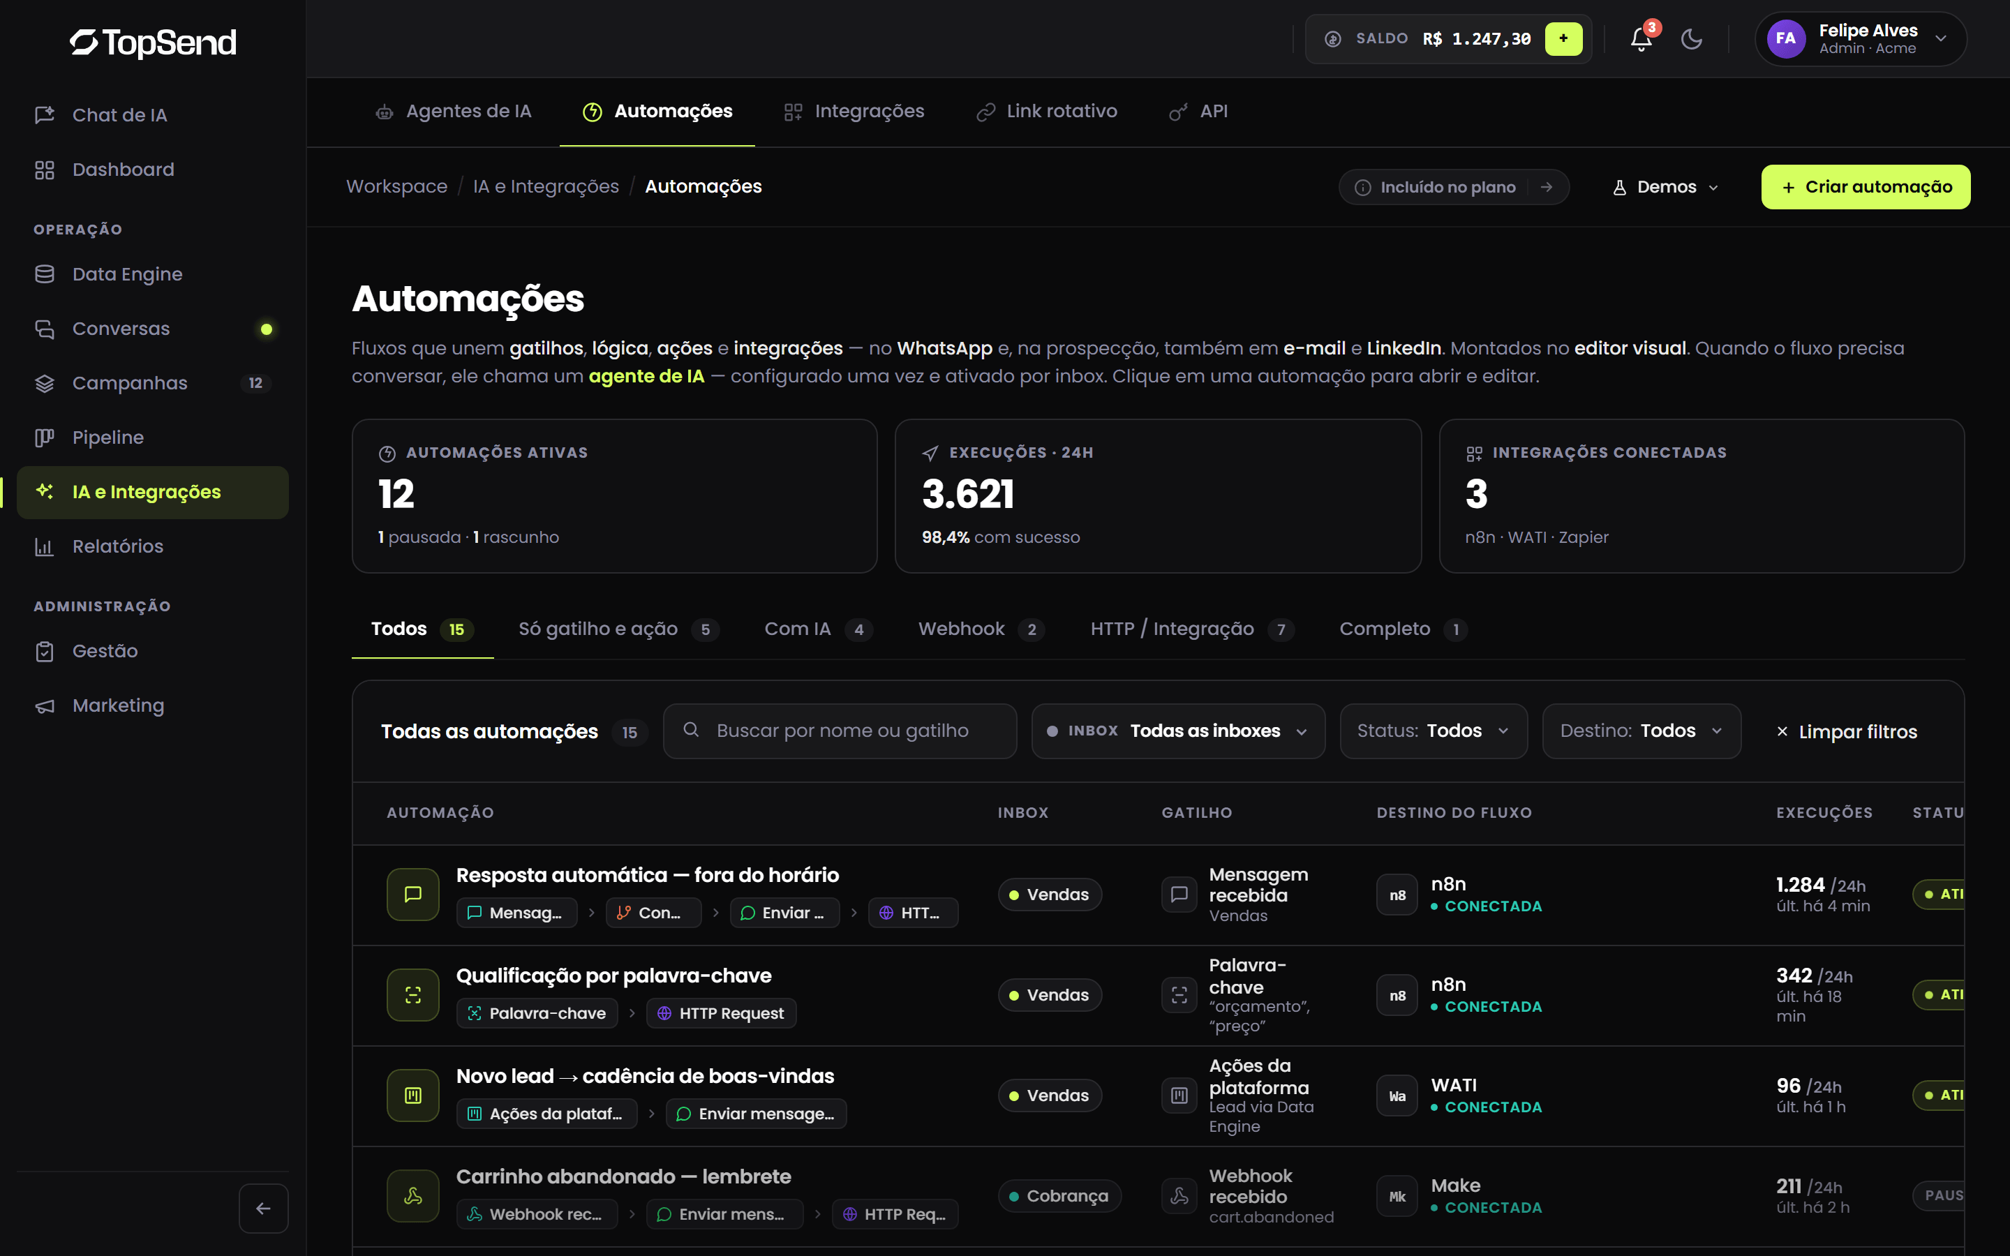Click webhook icon of Carrinho abandonado row
The image size is (2010, 1256).
pyautogui.click(x=412, y=1196)
